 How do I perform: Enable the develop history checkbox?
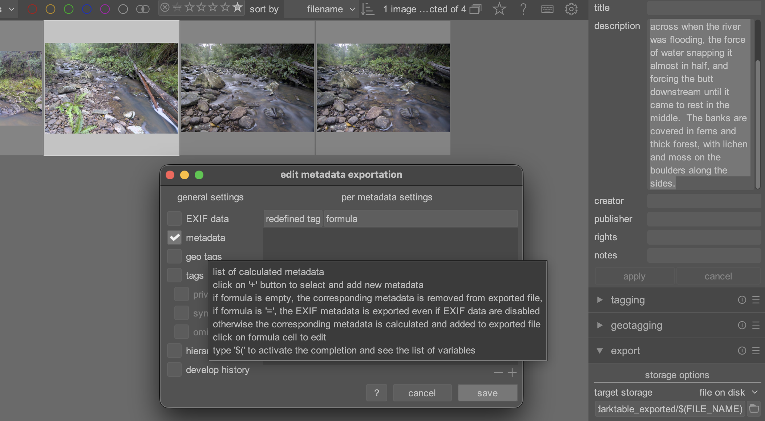[174, 370]
